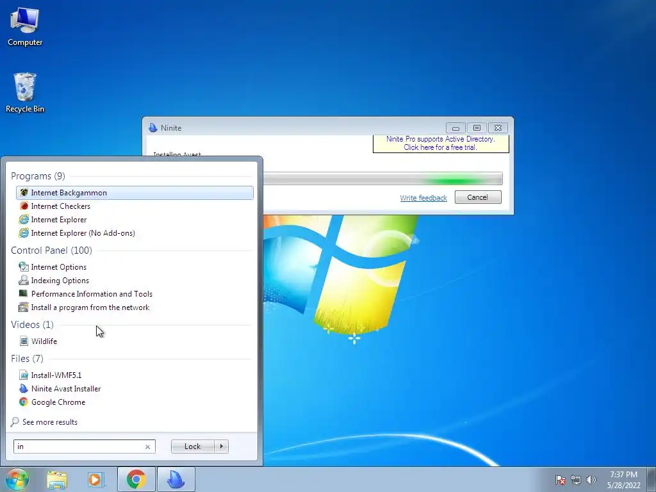Click the Windows Start orb
Viewport: 656px width, 492px height.
(17, 479)
